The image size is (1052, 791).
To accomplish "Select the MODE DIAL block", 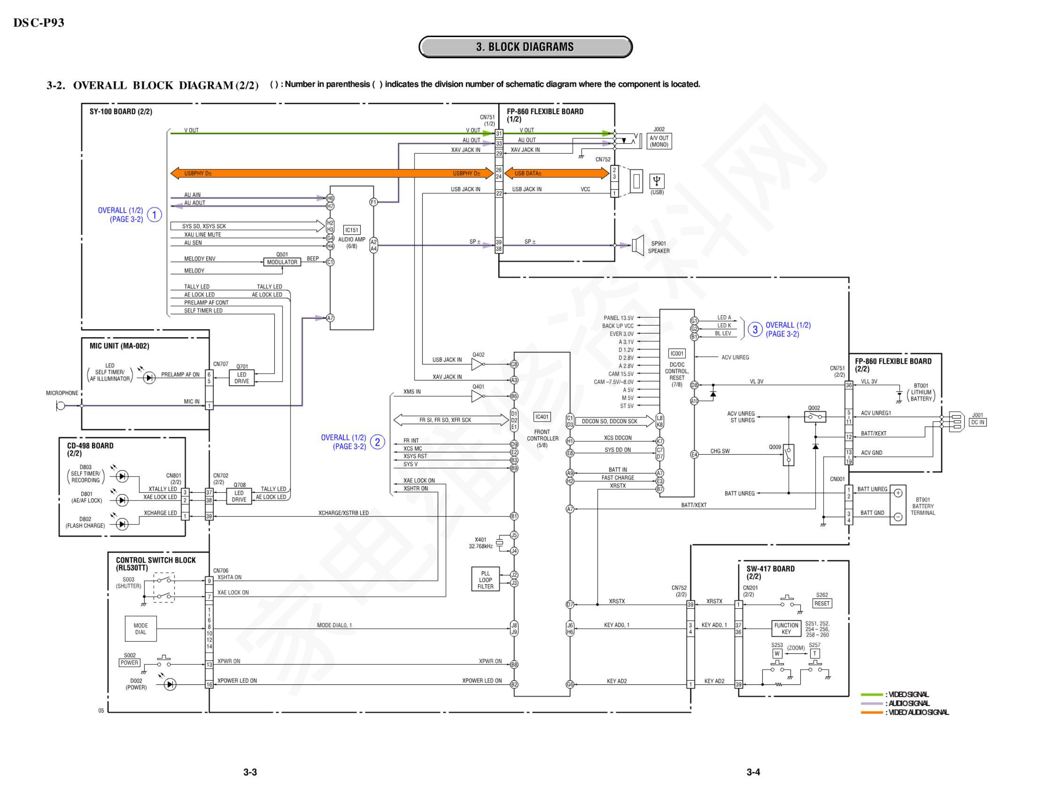I will coord(141,629).
